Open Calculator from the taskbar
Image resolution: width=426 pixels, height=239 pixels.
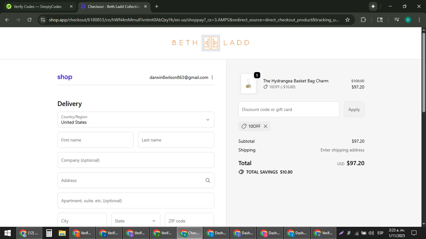[x=49, y=233]
